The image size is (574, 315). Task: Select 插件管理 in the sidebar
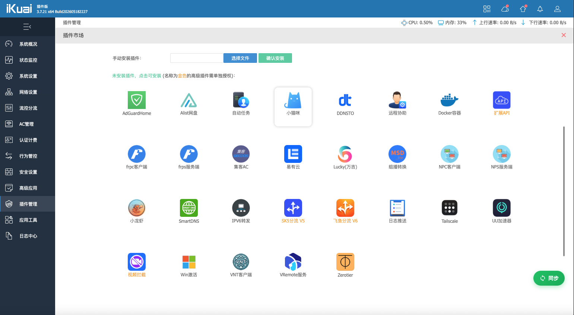(x=28, y=204)
